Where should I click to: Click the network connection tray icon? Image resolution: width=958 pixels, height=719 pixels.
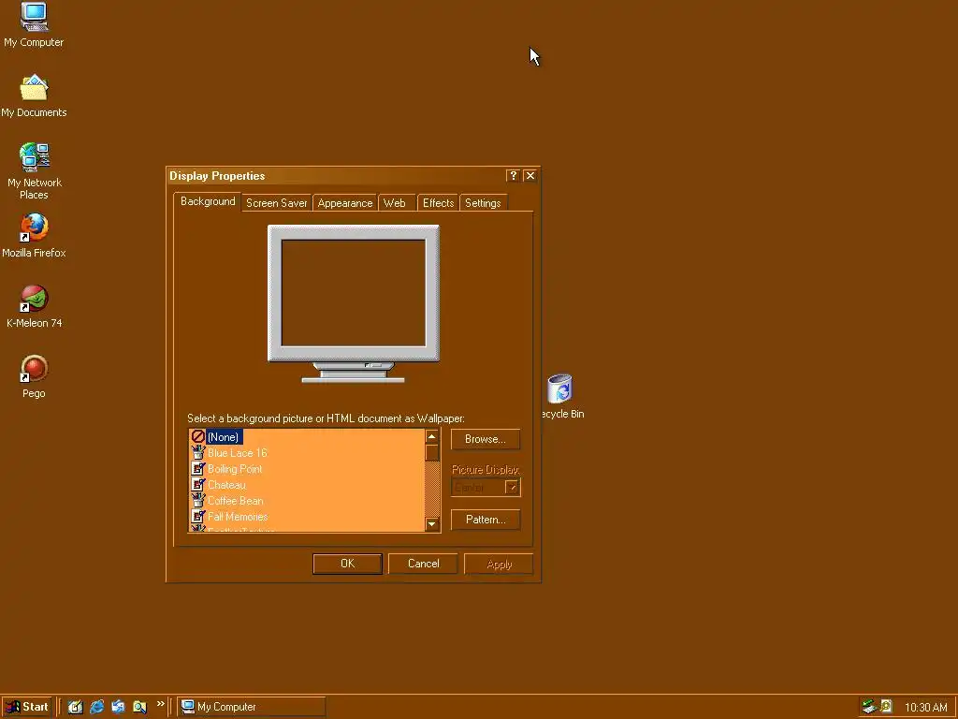[869, 707]
